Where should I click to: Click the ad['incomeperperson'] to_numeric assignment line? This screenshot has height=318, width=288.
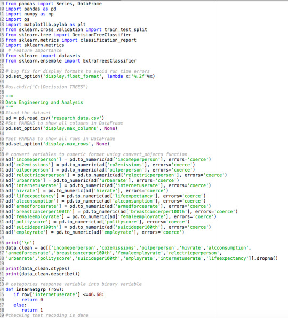pyautogui.click(x=108, y=160)
